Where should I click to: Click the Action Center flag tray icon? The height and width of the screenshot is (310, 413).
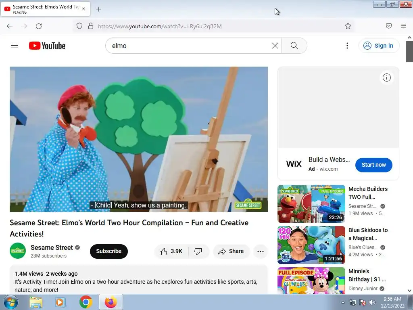(363, 303)
